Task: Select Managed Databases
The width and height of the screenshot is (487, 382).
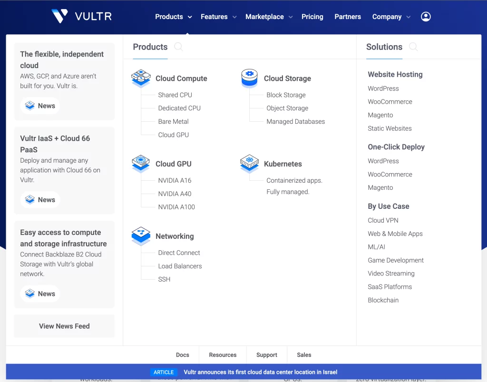Action: (296, 121)
